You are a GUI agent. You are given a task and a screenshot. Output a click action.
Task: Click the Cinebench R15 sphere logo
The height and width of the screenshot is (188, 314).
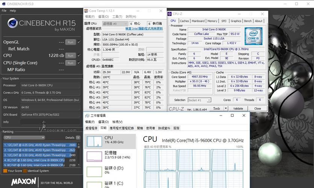click(x=13, y=23)
